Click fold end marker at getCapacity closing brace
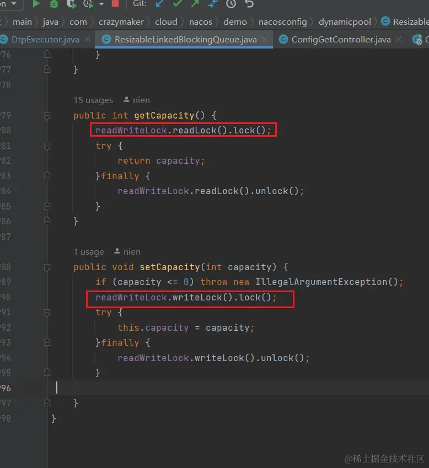The width and height of the screenshot is (429, 468). pyautogui.click(x=47, y=221)
